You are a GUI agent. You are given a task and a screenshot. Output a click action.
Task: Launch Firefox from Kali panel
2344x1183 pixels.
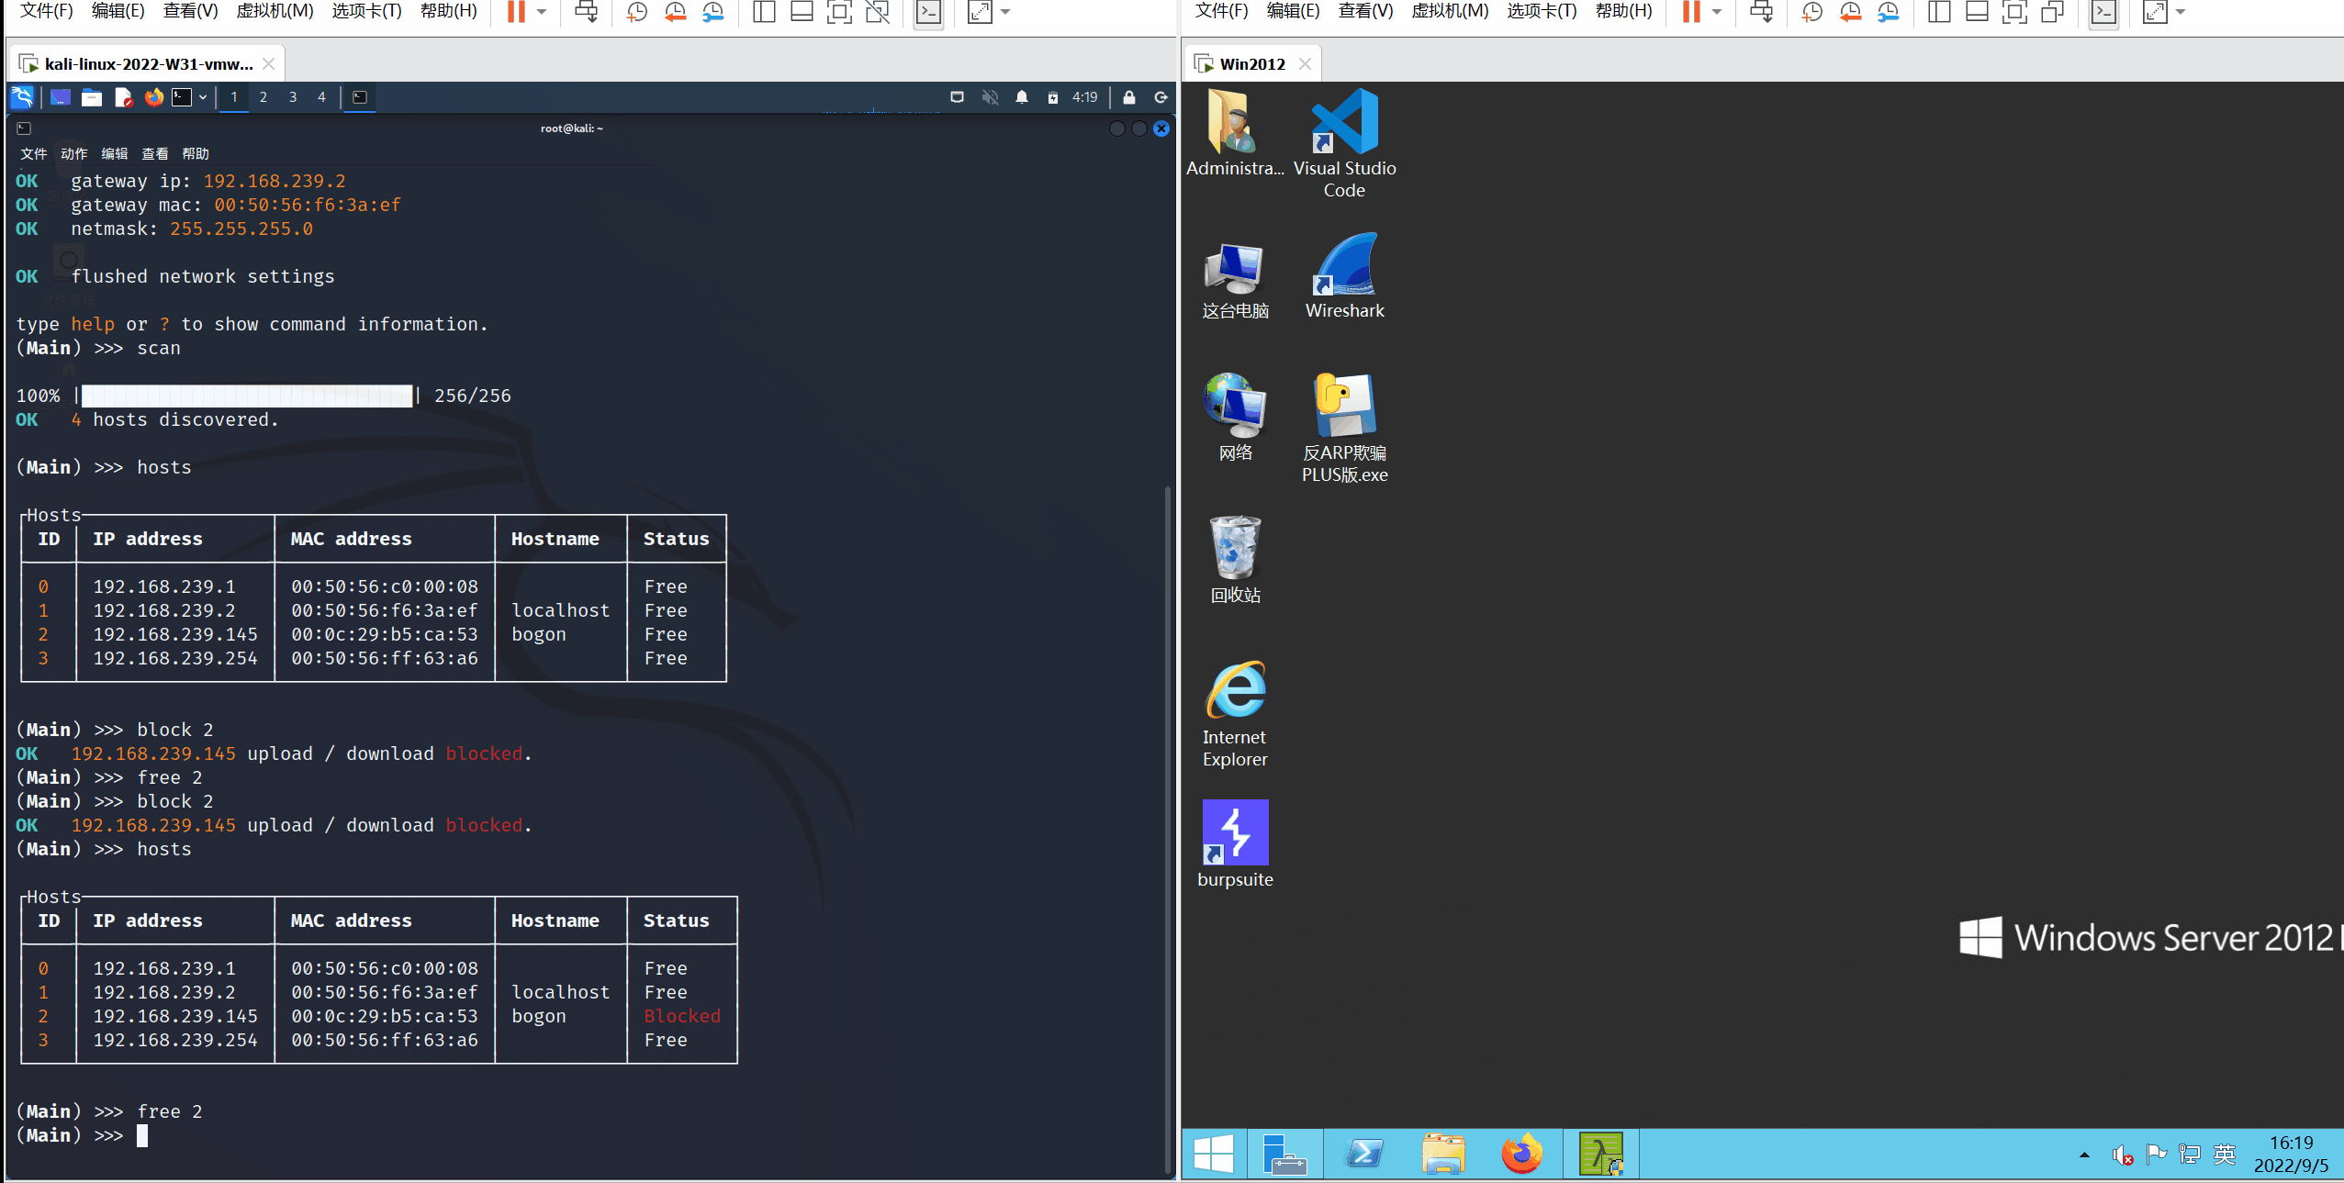154,97
